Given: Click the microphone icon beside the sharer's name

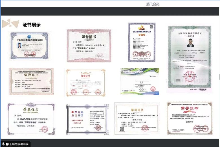Looking at the screenshot, I should (3, 144).
